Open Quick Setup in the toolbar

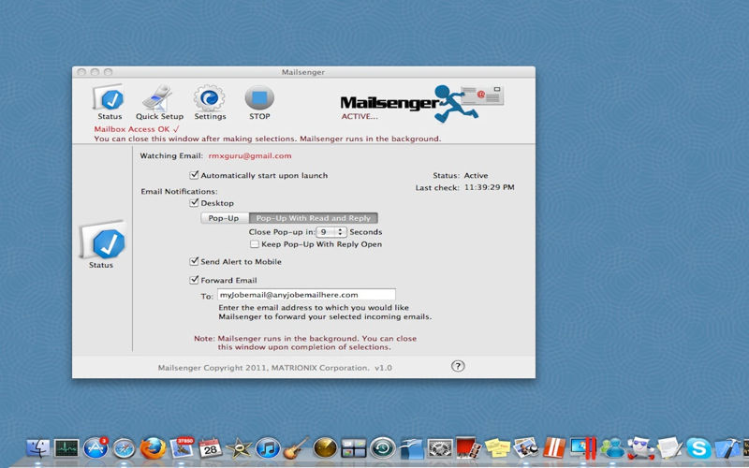coord(159,99)
